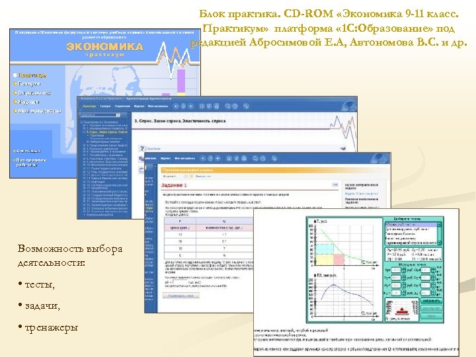Adjust third-row price stepper in trainer
This screenshot has width=476, height=357.
[404, 286]
